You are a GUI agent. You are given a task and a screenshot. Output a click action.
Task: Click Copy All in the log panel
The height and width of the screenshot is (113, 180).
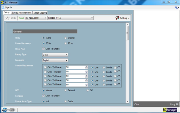coord(174,104)
